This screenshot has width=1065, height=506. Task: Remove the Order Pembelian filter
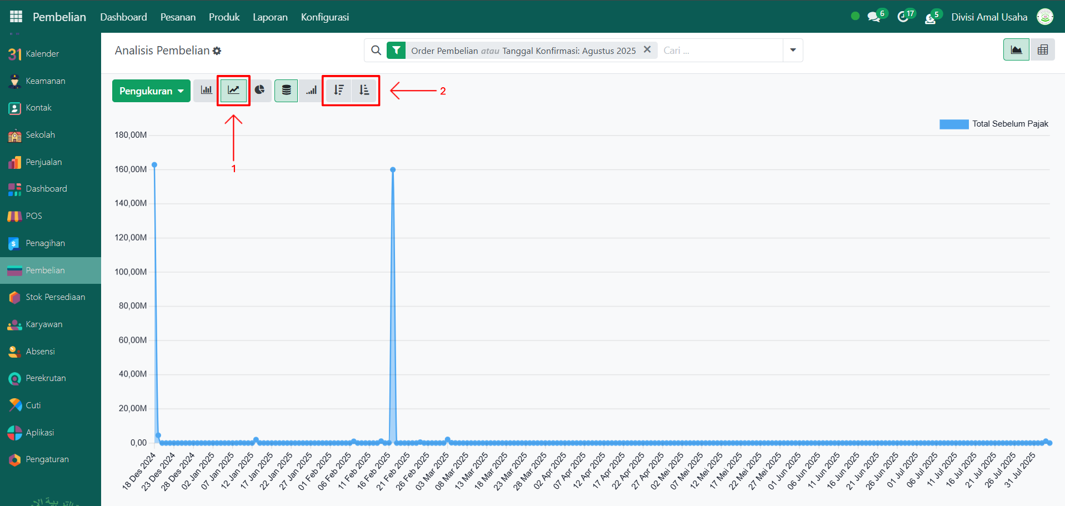[x=647, y=50]
